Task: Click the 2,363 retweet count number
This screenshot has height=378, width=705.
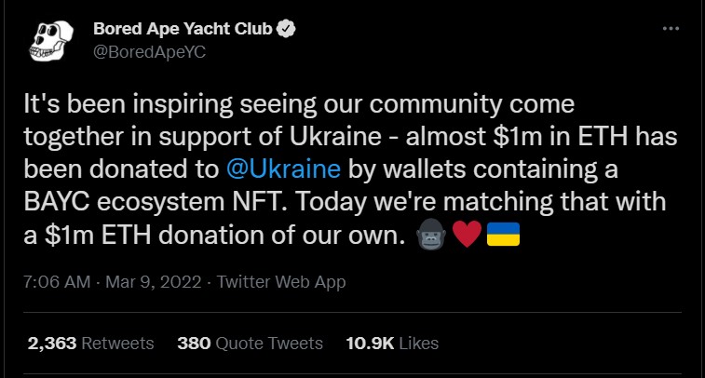Action: pyautogui.click(x=52, y=344)
